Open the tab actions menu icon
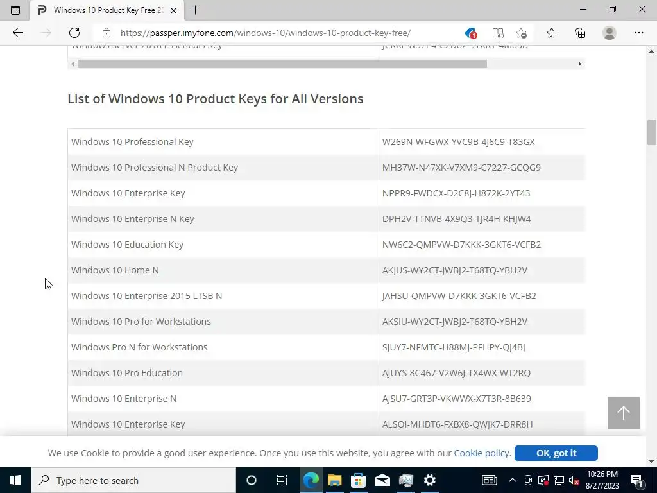This screenshot has width=657, height=493. click(x=15, y=10)
